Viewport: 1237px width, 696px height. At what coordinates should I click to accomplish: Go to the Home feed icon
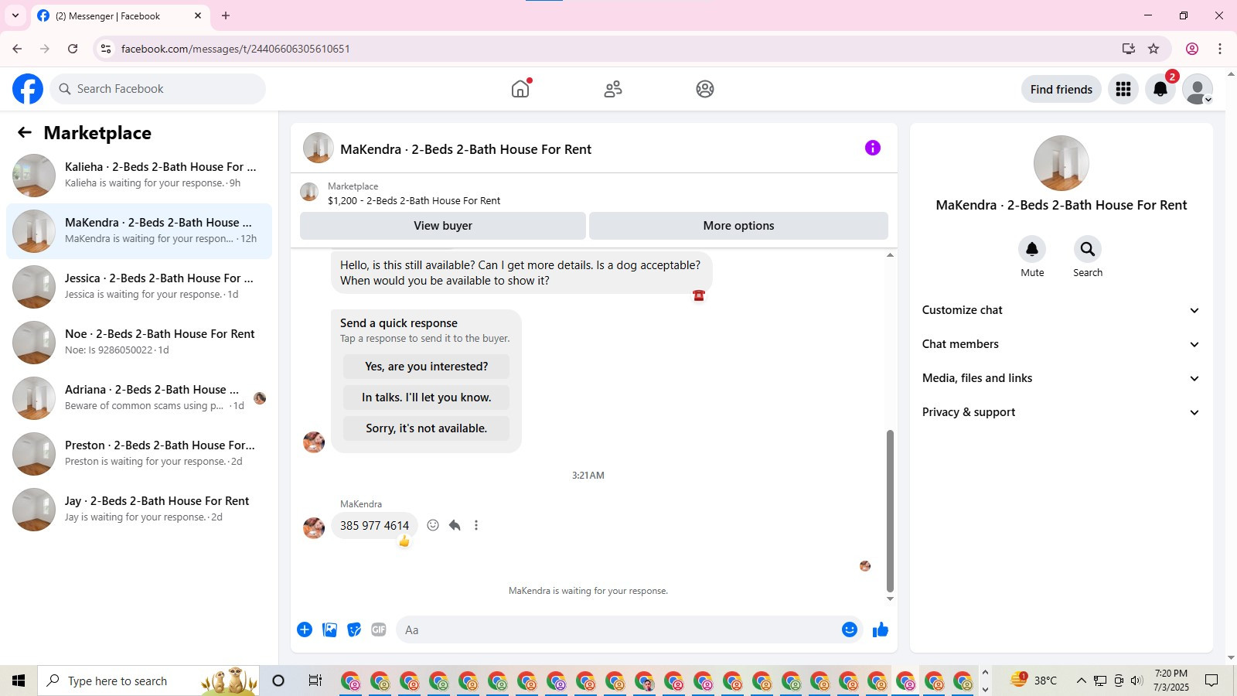(520, 89)
